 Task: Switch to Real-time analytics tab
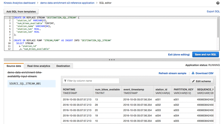[39, 66]
